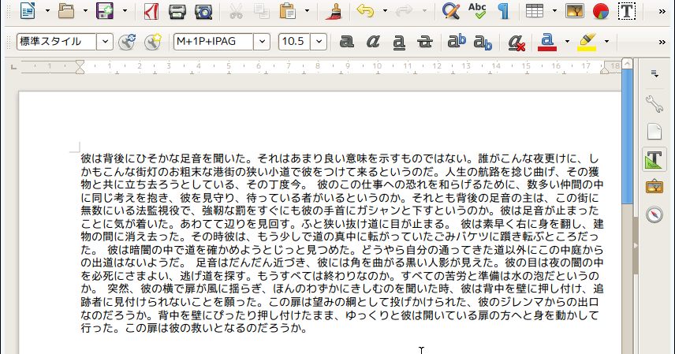Viewport: 675px width, 354px height.
Task: Open the new document type dropdown arrow
Action: click(47, 11)
